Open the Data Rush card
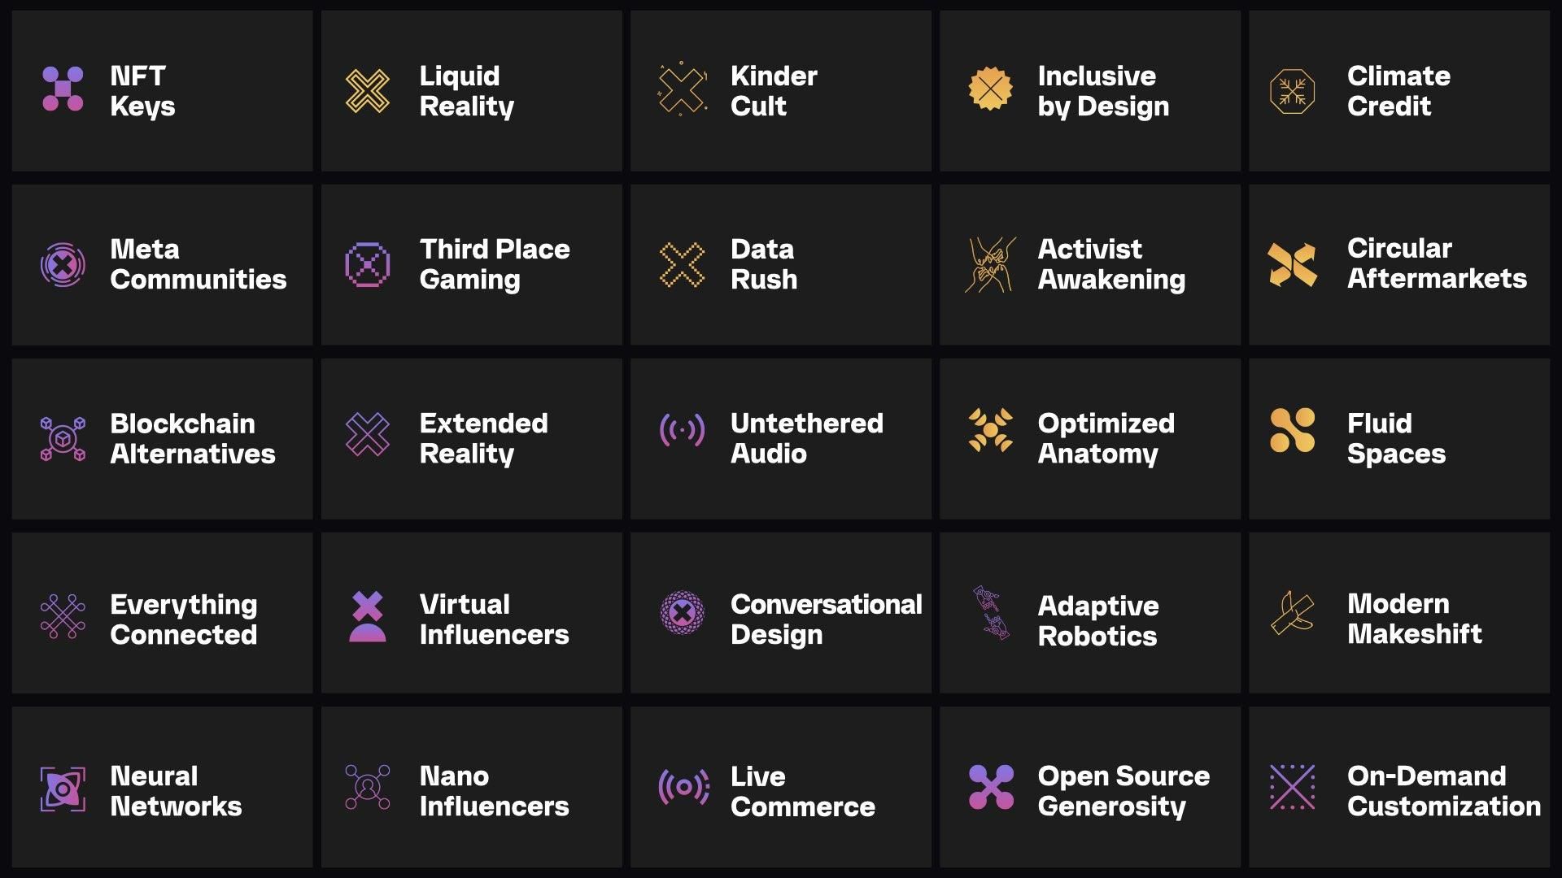The width and height of the screenshot is (1562, 878). coord(781,265)
